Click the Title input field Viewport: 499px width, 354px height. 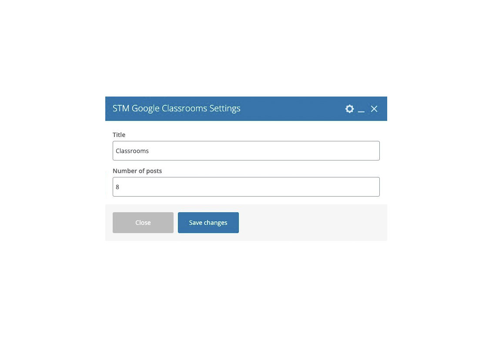pos(246,150)
